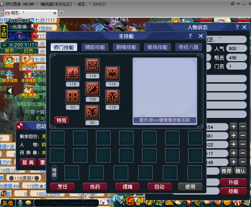This screenshot has width=251, height=207.
Task: Click the 摆摊 stall button
Action: [x=128, y=187]
